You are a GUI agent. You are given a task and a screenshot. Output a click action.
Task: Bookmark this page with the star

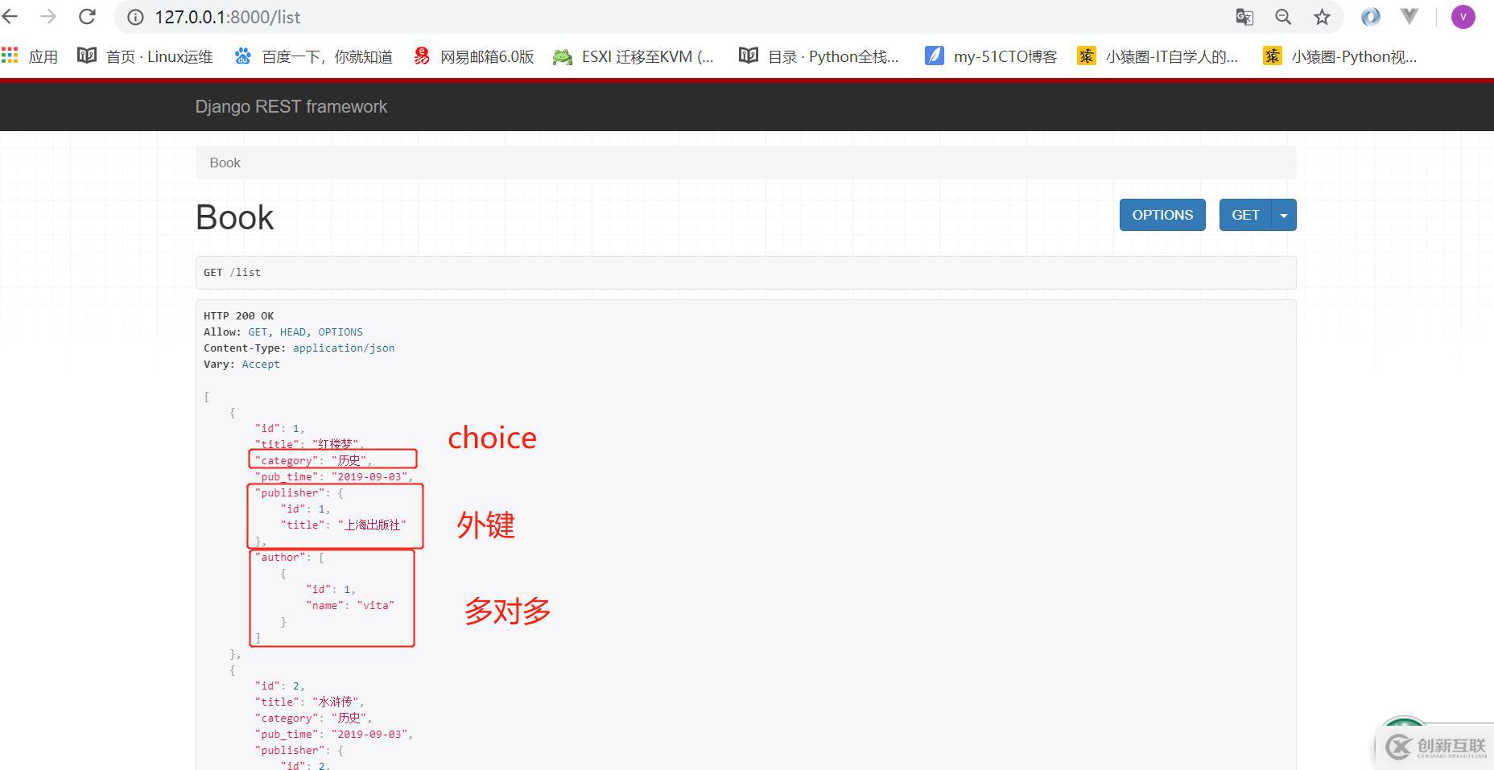(x=1322, y=17)
